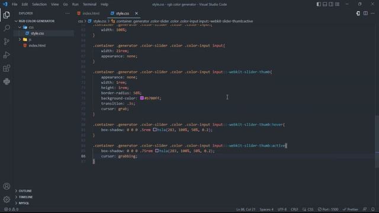The width and height of the screenshot is (379, 213).
Task: Click the VS Code logo in title bar
Action: click(5, 4)
